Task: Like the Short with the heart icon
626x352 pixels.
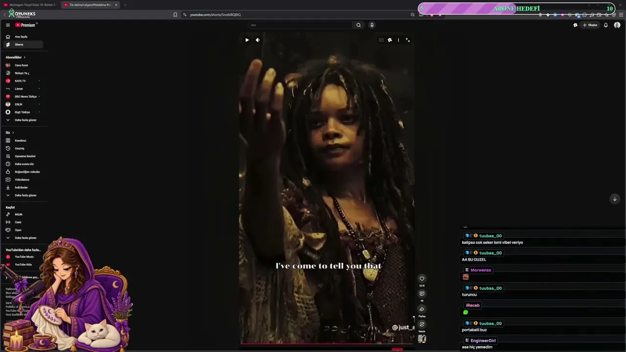Action: click(x=422, y=279)
